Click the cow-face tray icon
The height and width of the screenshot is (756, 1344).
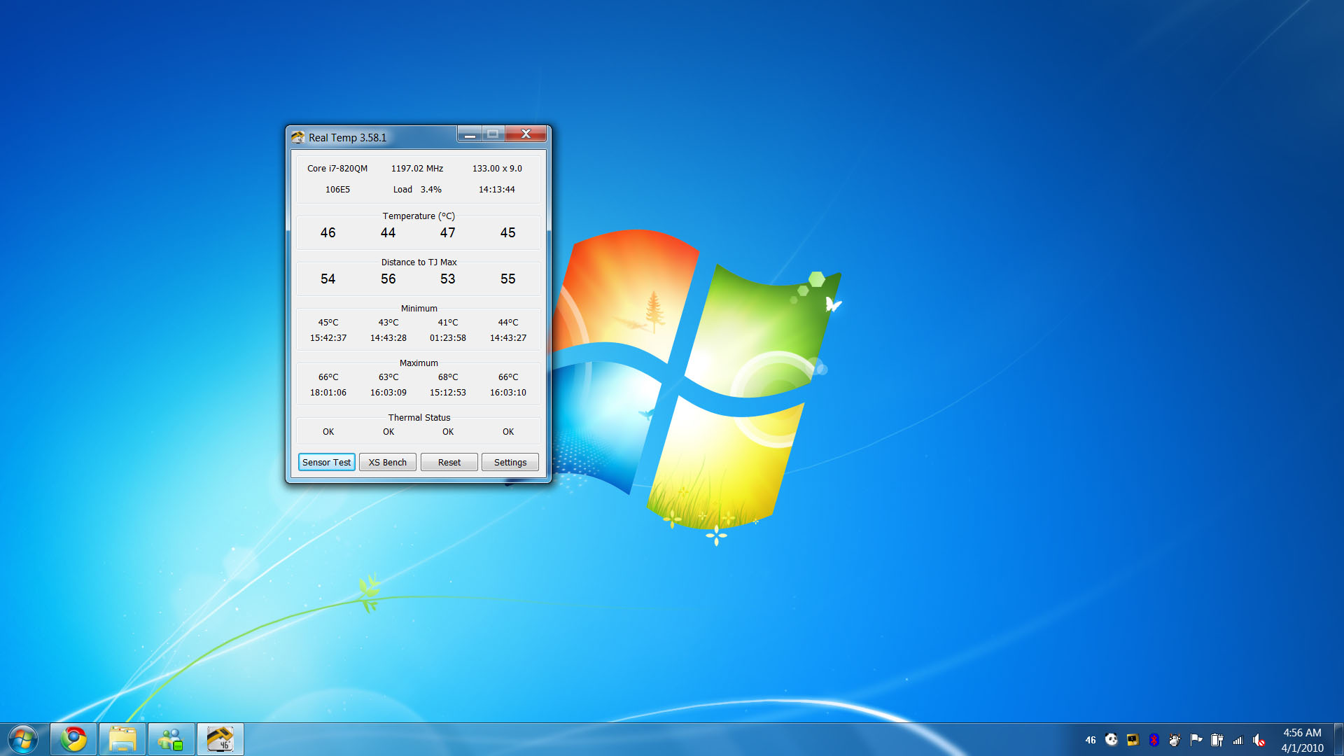1175,740
